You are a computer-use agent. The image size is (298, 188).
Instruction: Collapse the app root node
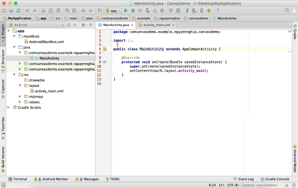pos(8,31)
